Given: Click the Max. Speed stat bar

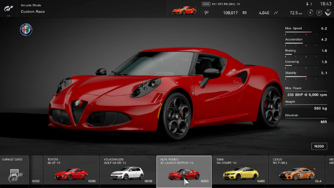Looking at the screenshot, I should [306, 32].
